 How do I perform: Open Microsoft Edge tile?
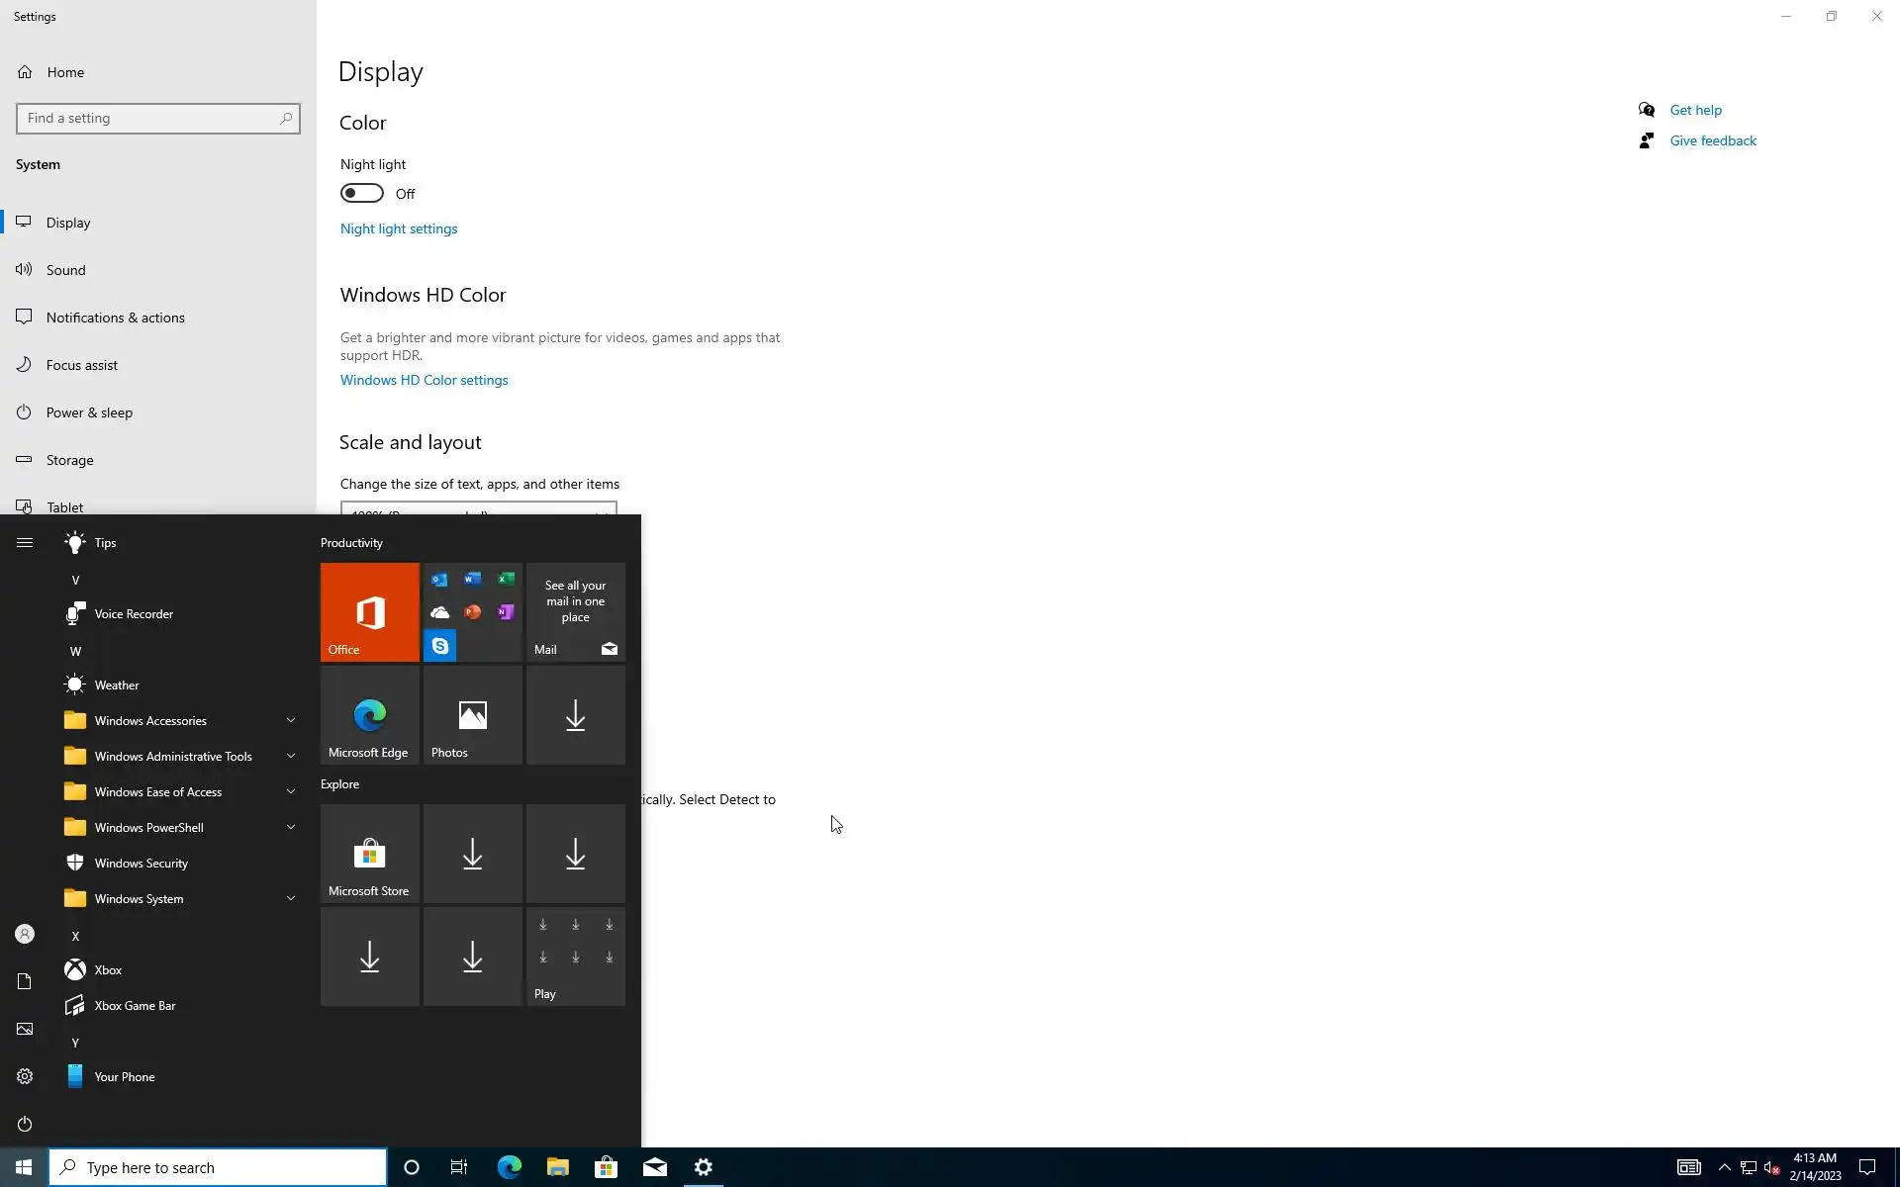point(369,715)
